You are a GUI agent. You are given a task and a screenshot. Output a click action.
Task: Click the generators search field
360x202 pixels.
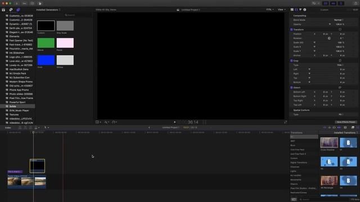(x=78, y=15)
